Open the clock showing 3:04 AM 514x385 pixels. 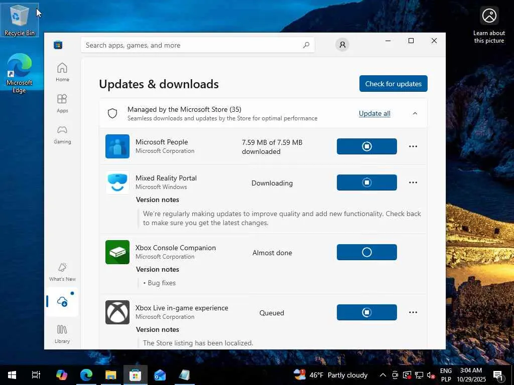471,375
